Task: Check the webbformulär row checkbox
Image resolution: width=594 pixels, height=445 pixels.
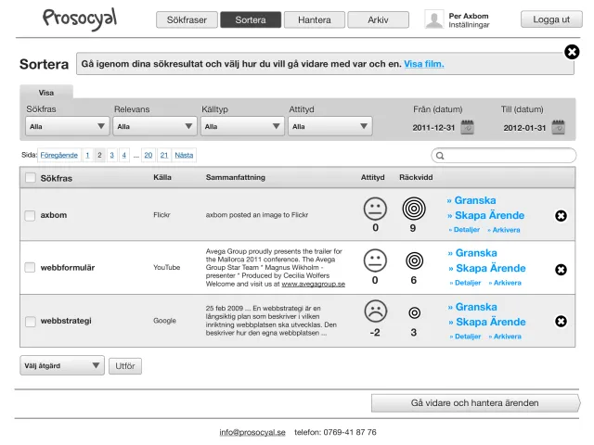Action: 30,268
